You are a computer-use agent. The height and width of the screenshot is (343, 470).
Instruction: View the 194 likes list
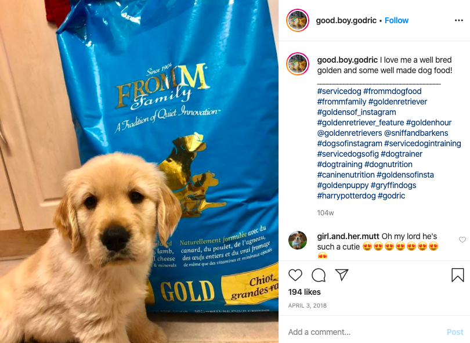[304, 292]
